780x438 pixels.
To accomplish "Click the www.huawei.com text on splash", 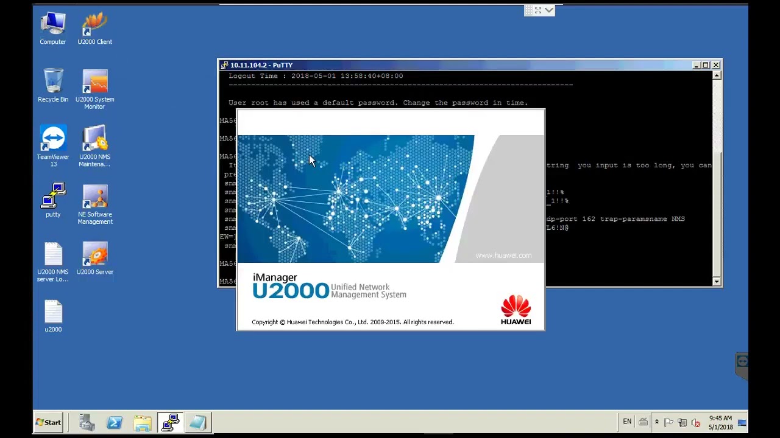I will (503, 255).
